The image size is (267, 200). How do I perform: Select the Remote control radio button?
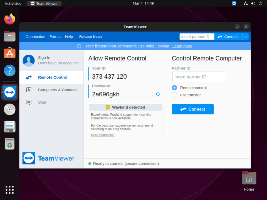pos(174,88)
